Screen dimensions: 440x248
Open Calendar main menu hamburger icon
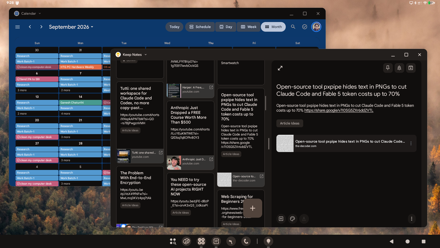pyautogui.click(x=18, y=27)
